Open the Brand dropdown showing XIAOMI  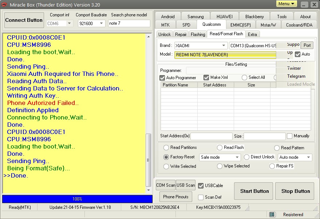(x=224, y=45)
